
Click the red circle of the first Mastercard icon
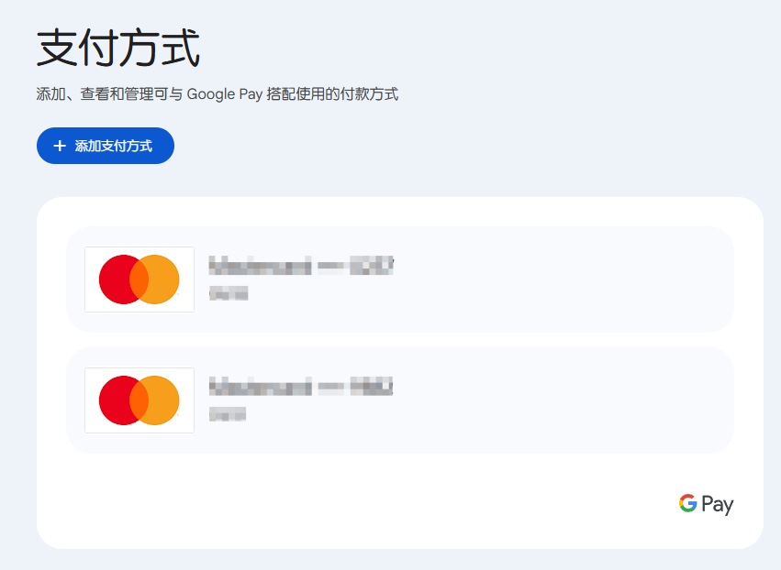(x=116, y=280)
